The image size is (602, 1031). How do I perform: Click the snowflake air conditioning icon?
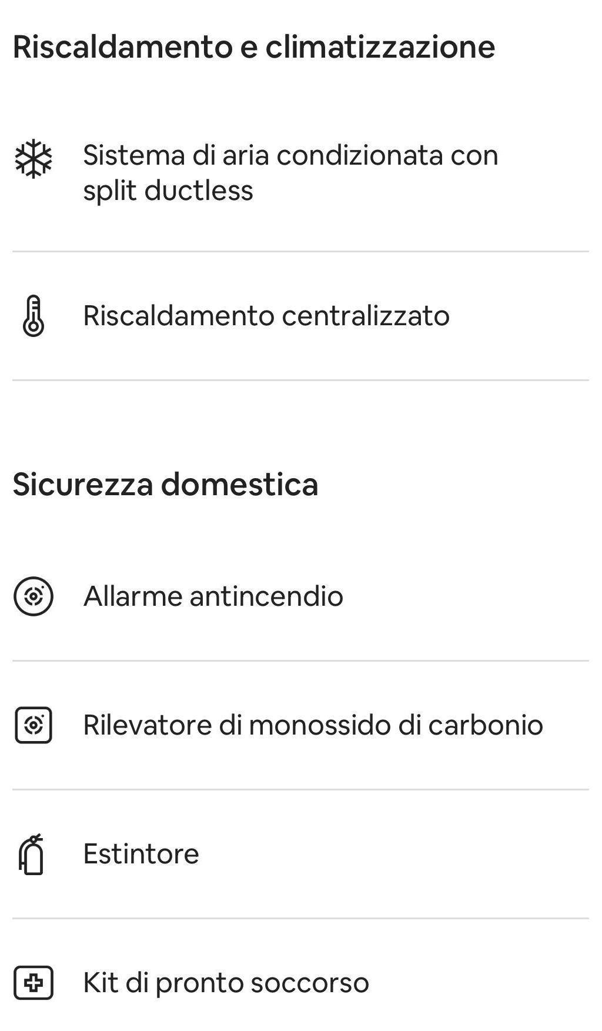(34, 159)
